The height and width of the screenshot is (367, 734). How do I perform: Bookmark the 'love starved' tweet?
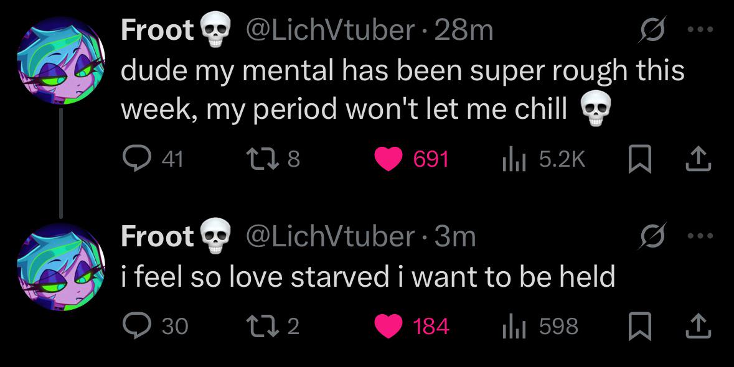pyautogui.click(x=636, y=326)
